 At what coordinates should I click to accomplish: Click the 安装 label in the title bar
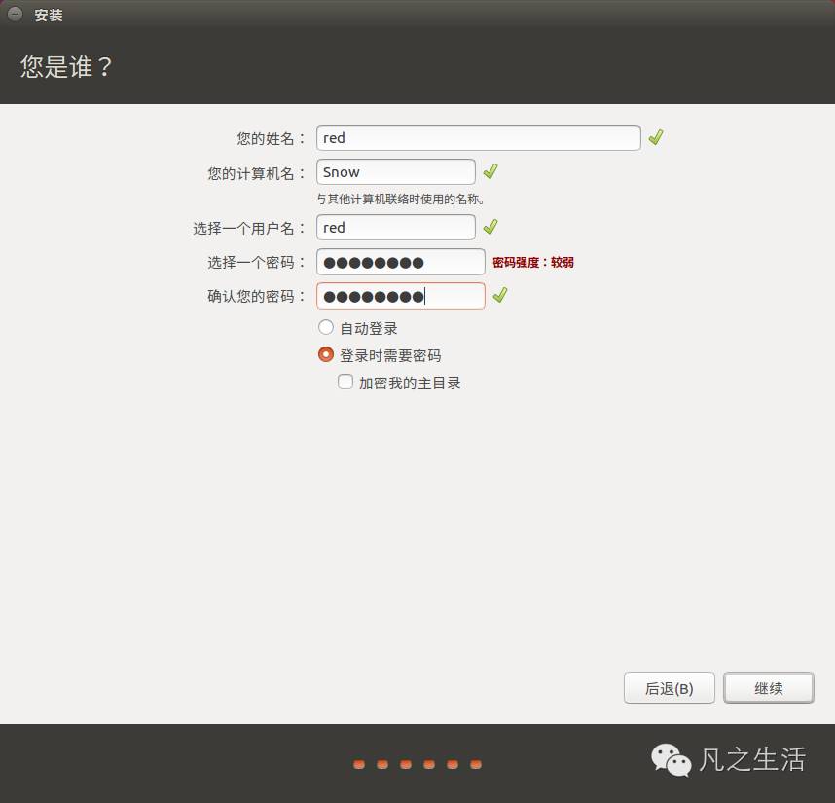(45, 15)
